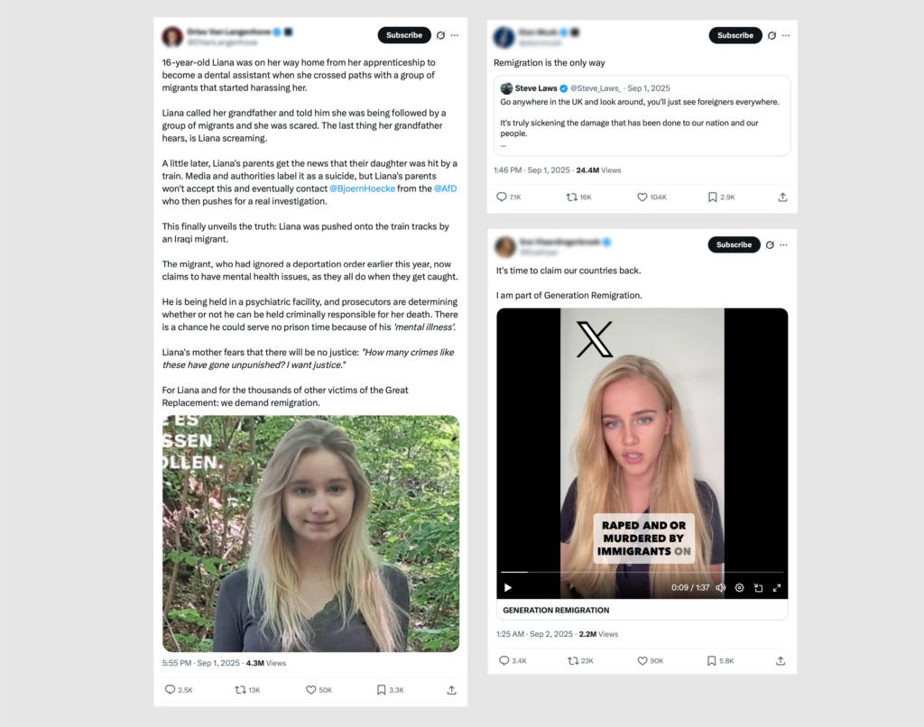Like the Generation Remigration post with 90K likes
Image resolution: width=924 pixels, height=727 pixels.
pos(642,660)
